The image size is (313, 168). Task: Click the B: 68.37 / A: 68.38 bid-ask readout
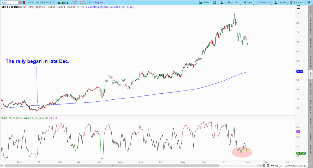[x=82, y=2]
